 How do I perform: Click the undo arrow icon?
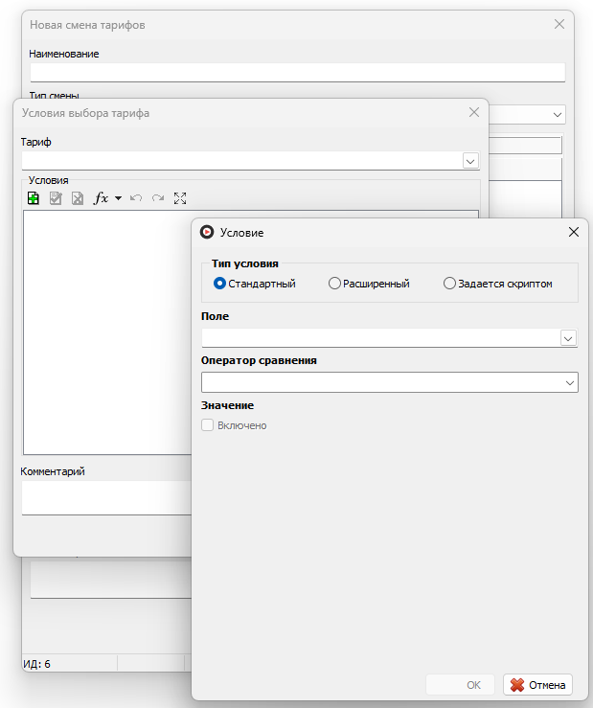[136, 198]
